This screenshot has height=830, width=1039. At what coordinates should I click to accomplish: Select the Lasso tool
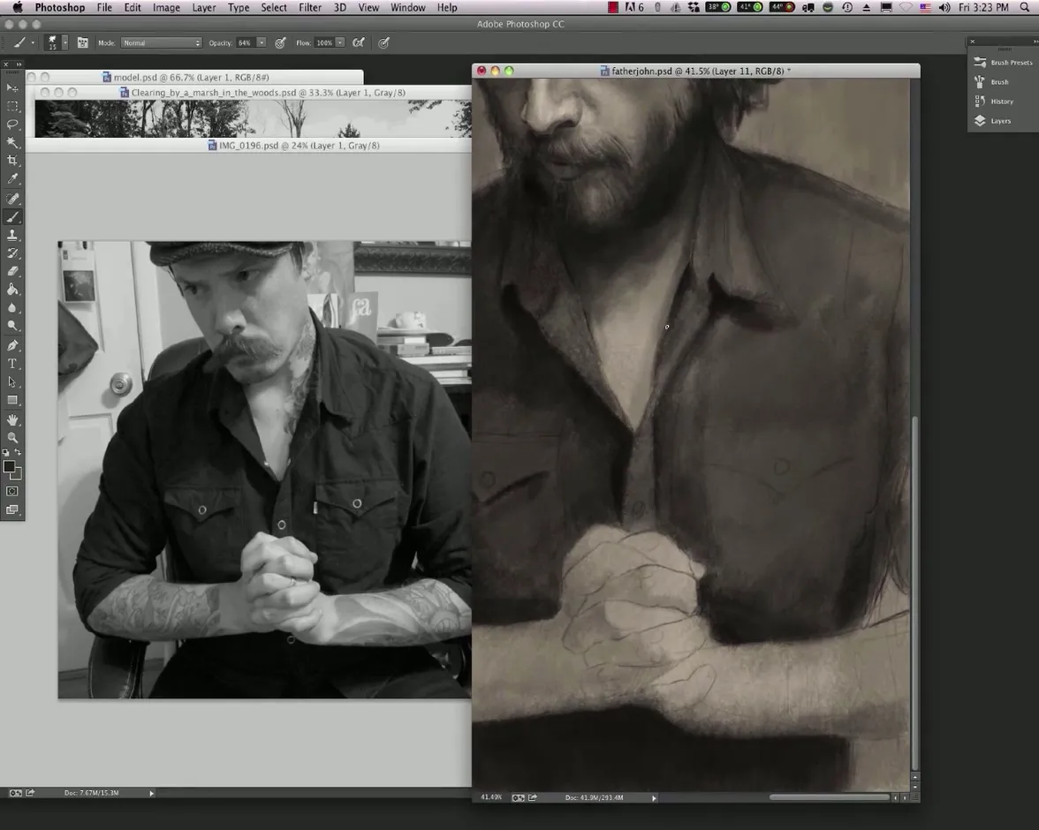[x=12, y=124]
